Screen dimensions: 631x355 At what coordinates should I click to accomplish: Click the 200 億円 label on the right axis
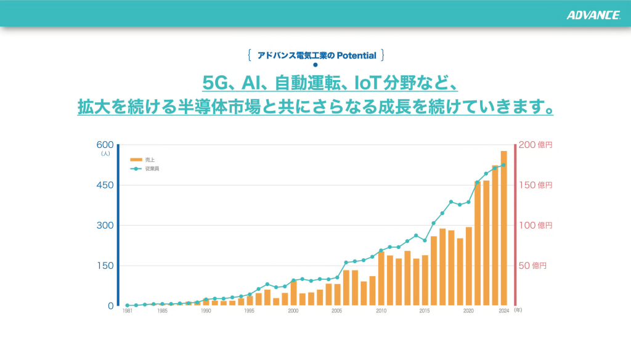(536, 145)
